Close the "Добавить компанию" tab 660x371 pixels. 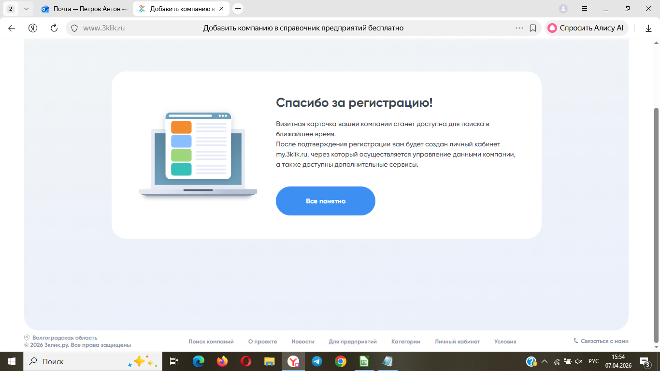(x=222, y=9)
